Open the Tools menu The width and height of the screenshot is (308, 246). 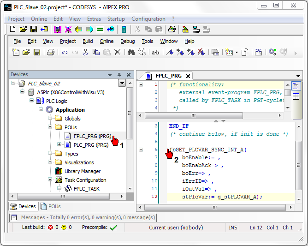[x=148, y=41]
